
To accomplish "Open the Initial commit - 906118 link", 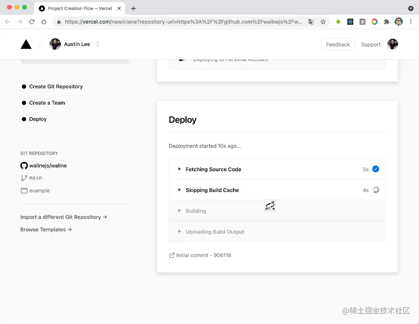I will pos(204,255).
